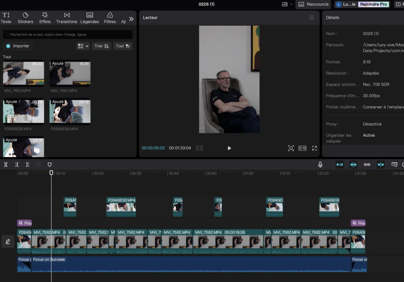This screenshot has width=404, height=282.
Task: Expand more media tabs with double chevron
Action: (131, 19)
